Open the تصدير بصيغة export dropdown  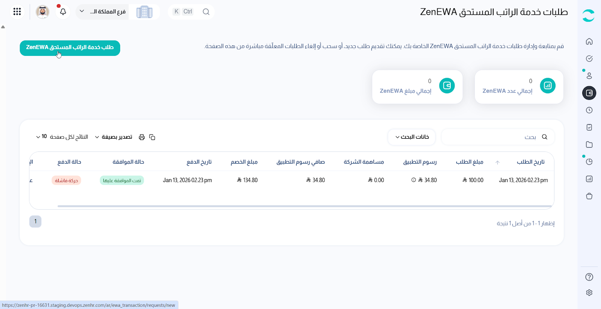coord(113,137)
